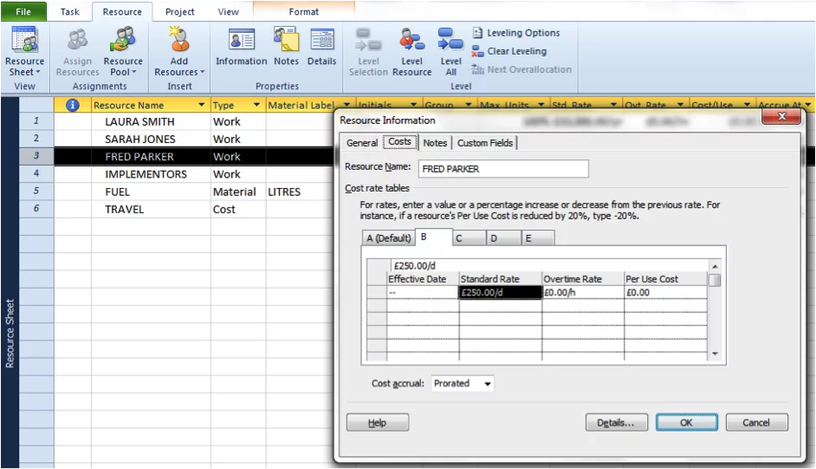Switch to the Project ribbon tab
Viewport: 816px width, 469px height.
click(x=180, y=12)
